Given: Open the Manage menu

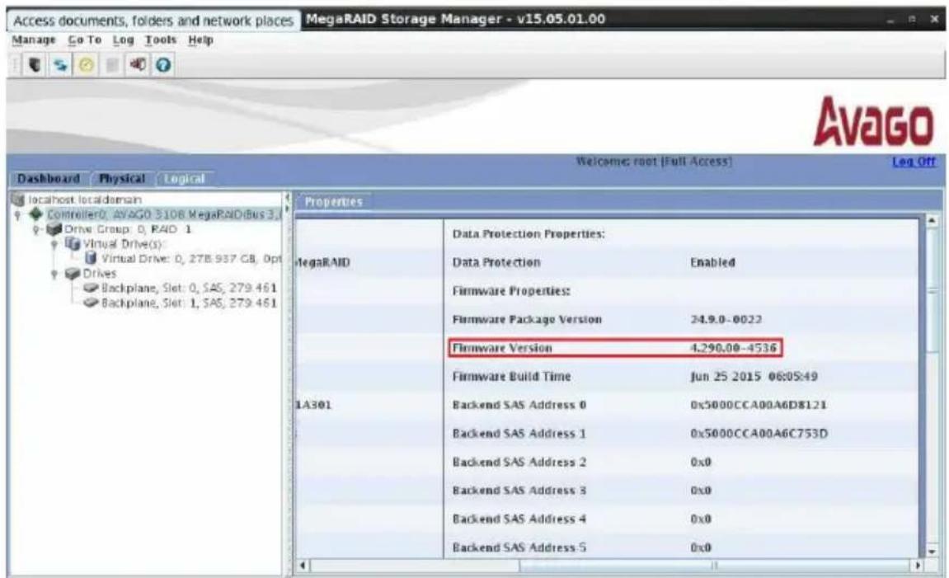Looking at the screenshot, I should (33, 40).
